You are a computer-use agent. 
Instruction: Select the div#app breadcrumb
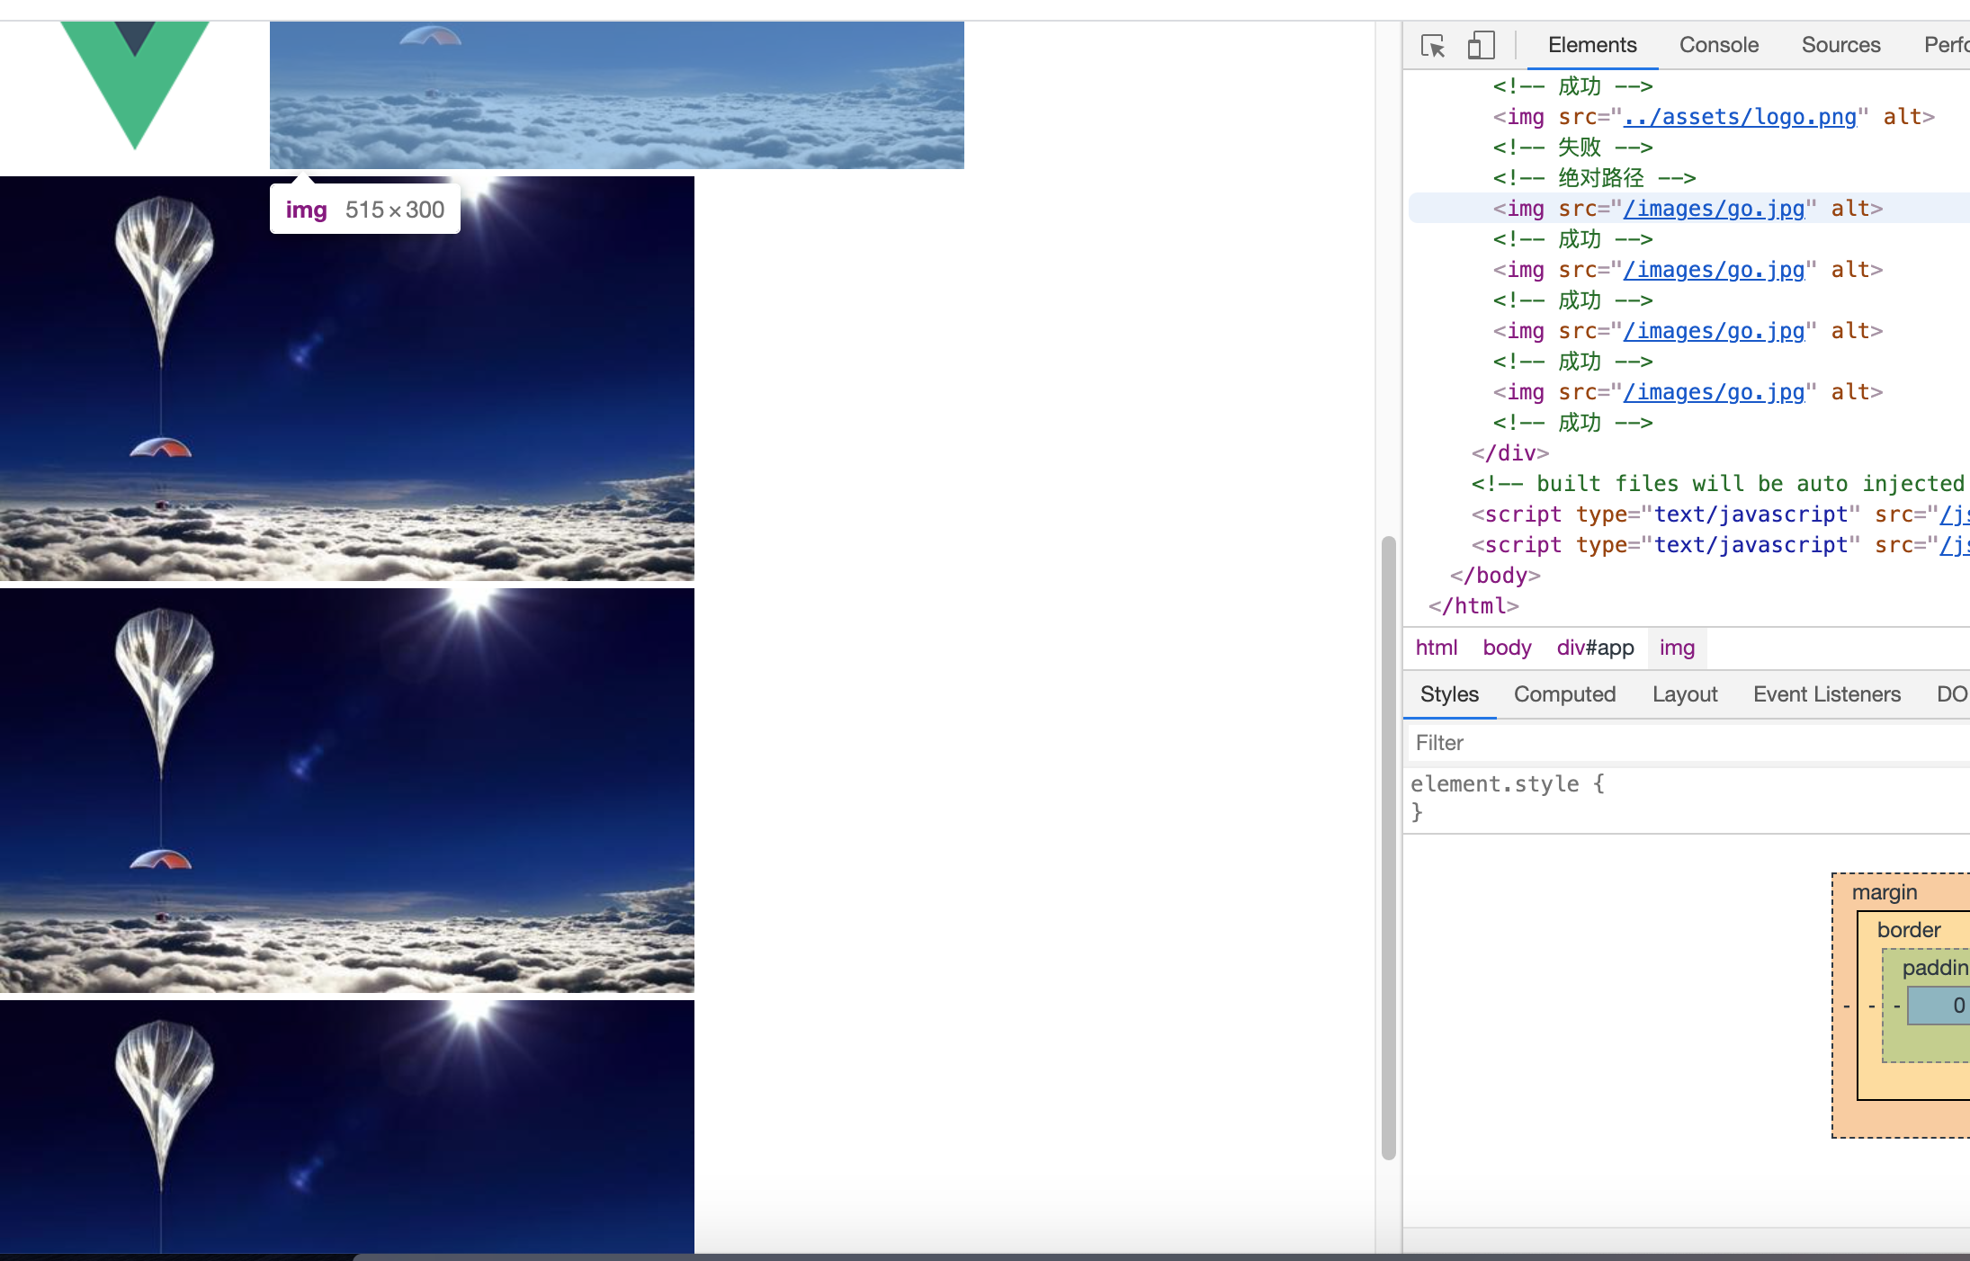pyautogui.click(x=1595, y=648)
